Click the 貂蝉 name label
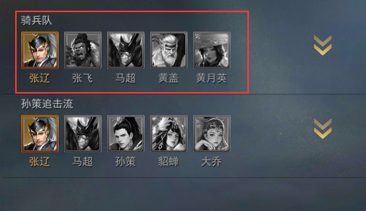This screenshot has height=211, width=366. 169,161
